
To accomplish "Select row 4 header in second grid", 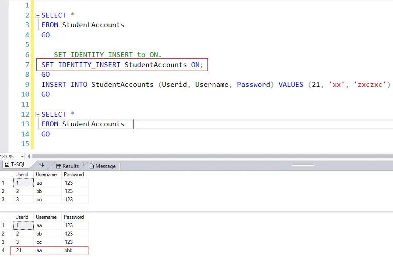I will pos(4,250).
